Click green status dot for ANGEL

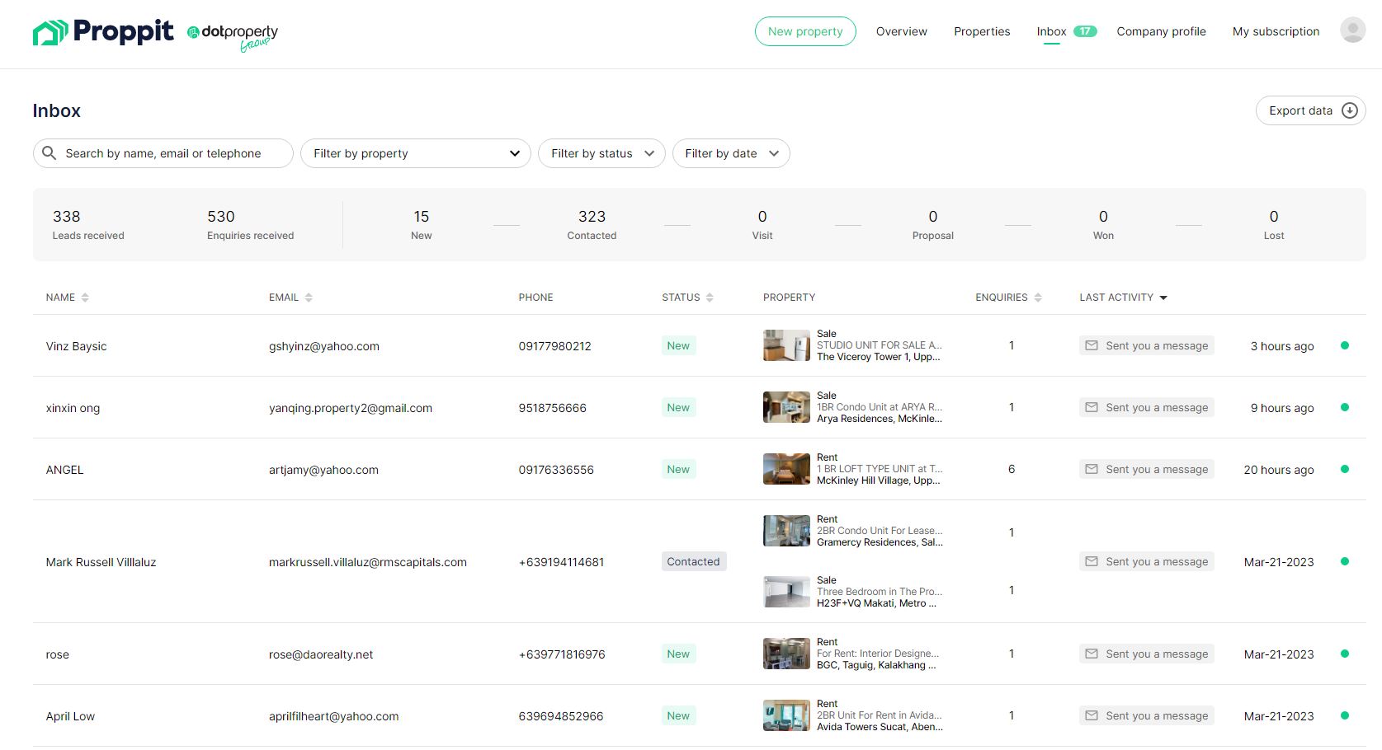tap(1345, 469)
